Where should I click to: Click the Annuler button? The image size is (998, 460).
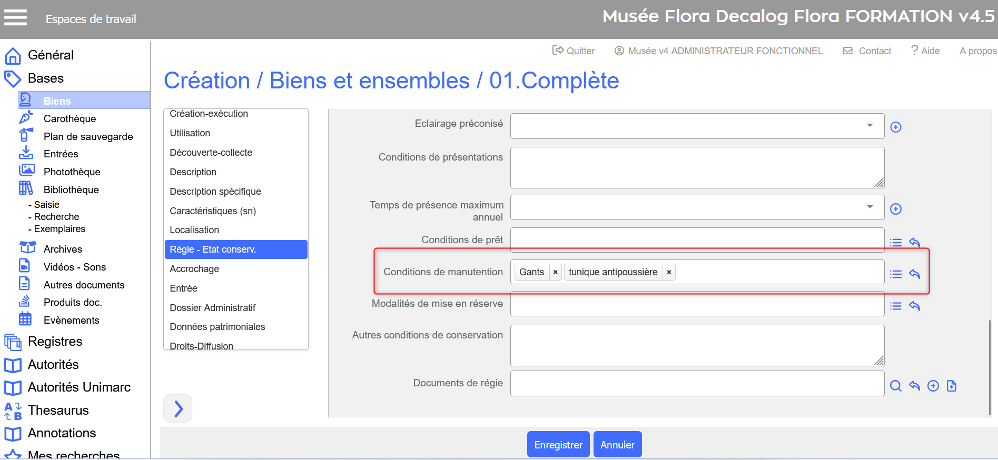[x=617, y=445]
